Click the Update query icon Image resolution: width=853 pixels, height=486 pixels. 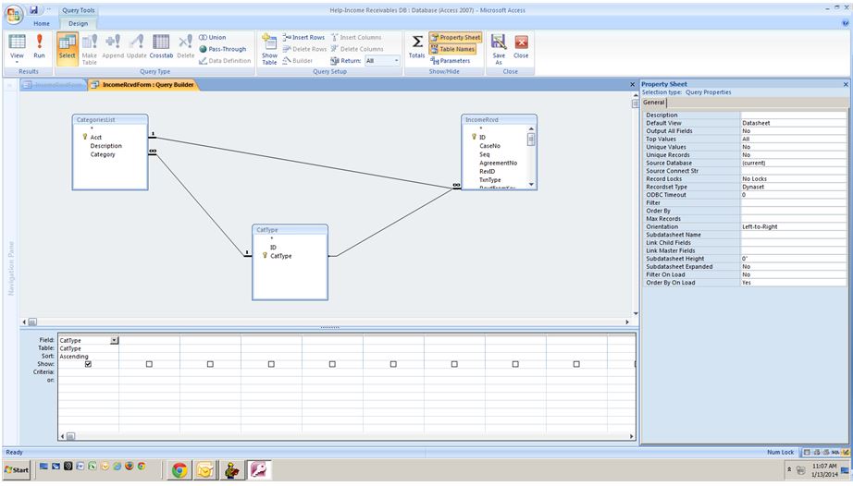click(x=136, y=45)
